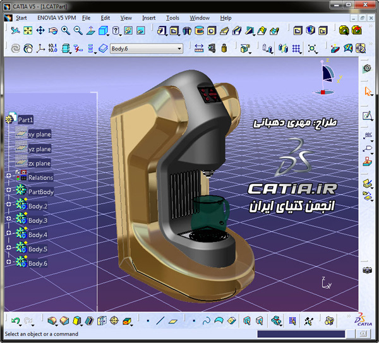Select the PartBody label in tree

tap(41, 192)
